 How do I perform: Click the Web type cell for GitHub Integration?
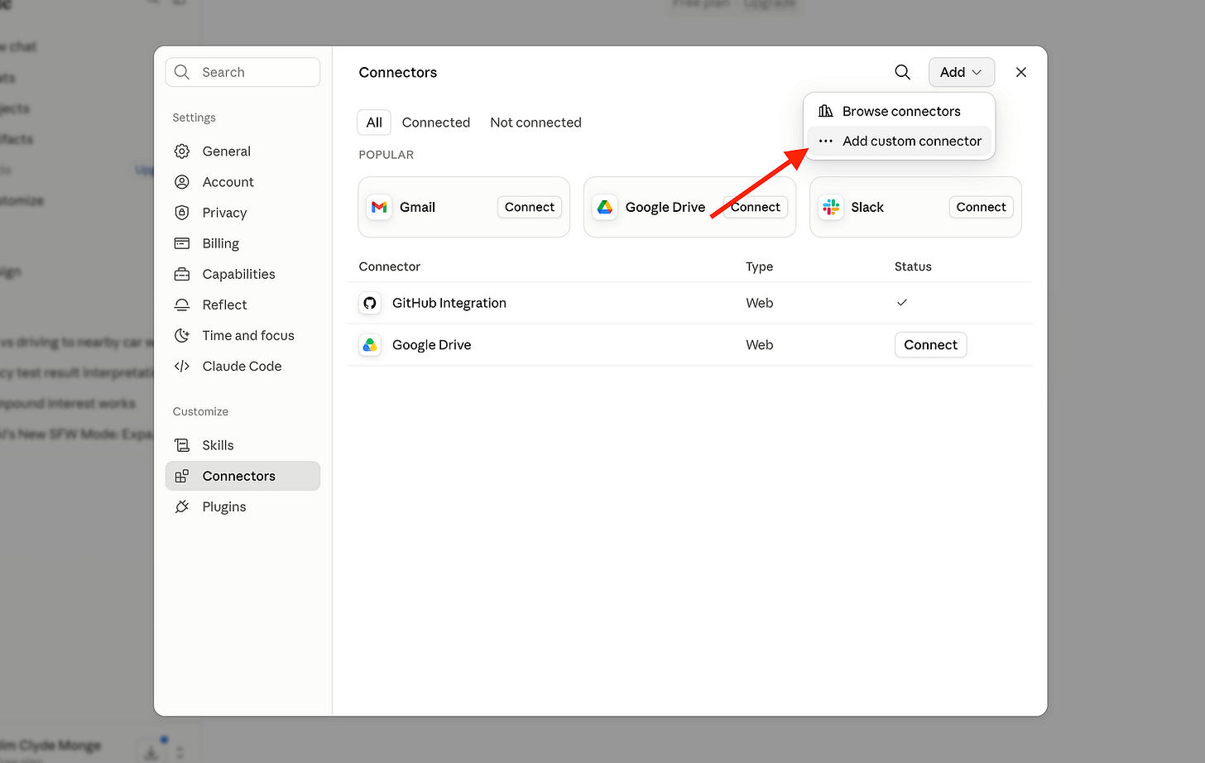click(759, 303)
